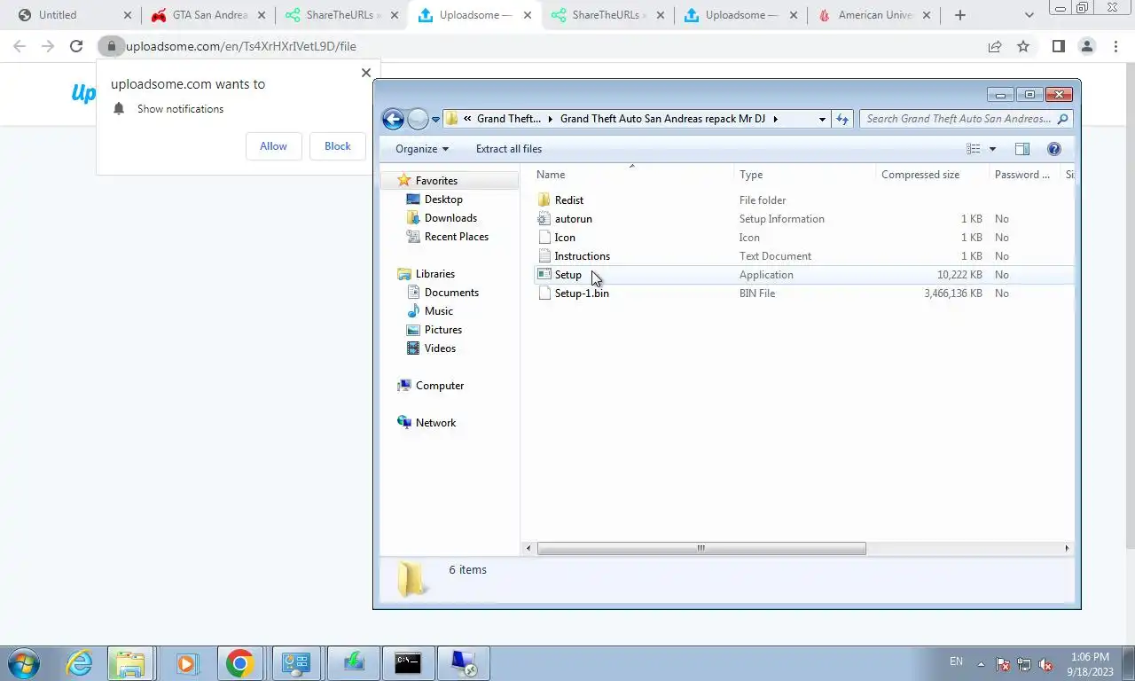
Task: Select the autorun file
Action: 573,219
